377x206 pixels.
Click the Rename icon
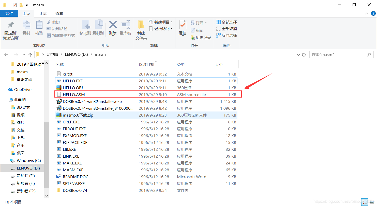[x=125, y=25]
